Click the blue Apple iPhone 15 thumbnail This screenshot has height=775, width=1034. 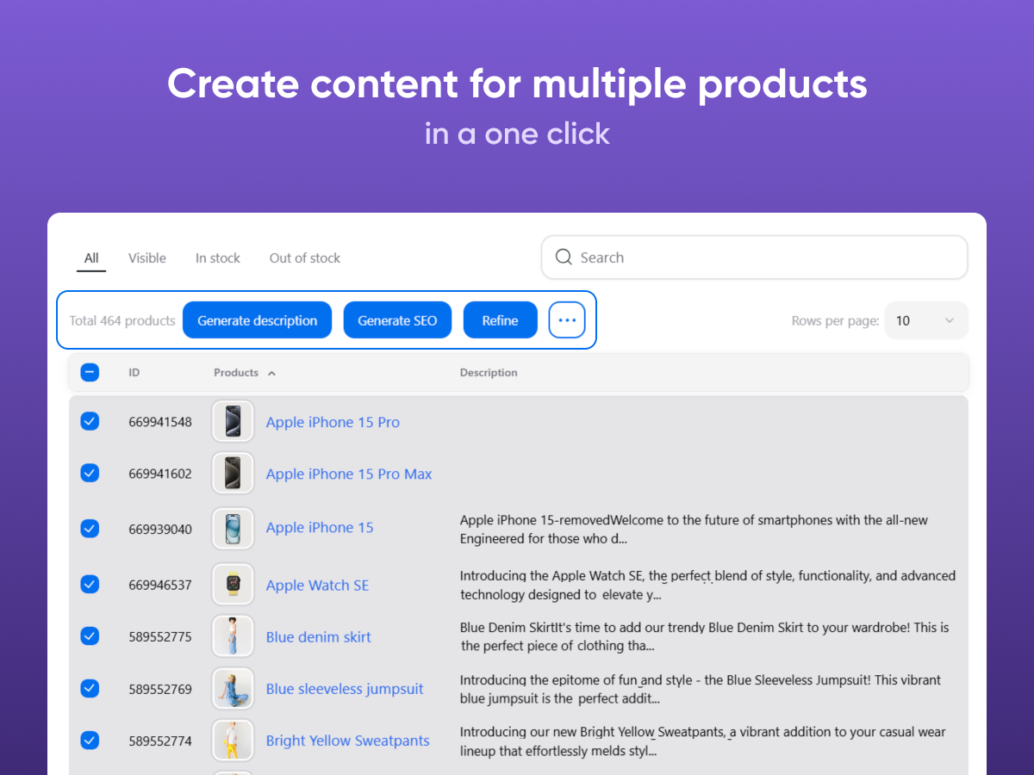click(233, 528)
